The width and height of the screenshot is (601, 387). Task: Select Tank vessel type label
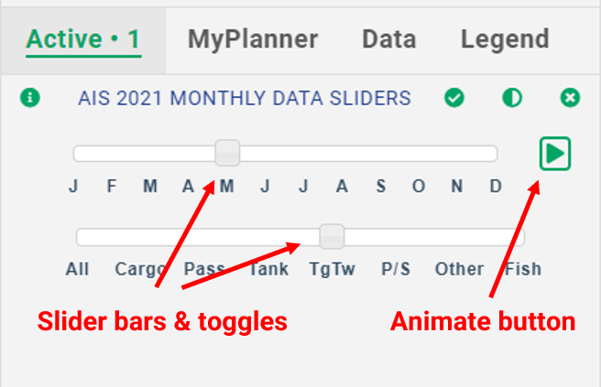click(x=268, y=269)
